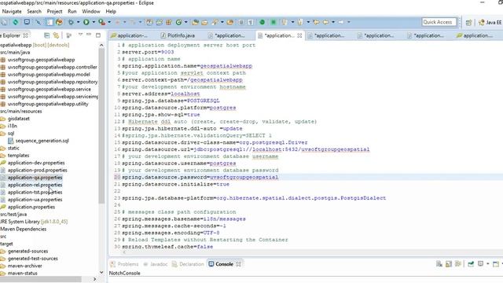Open the Display Selected Console dropdown arrow
Screen dimensions: 503x283
pos(487,264)
